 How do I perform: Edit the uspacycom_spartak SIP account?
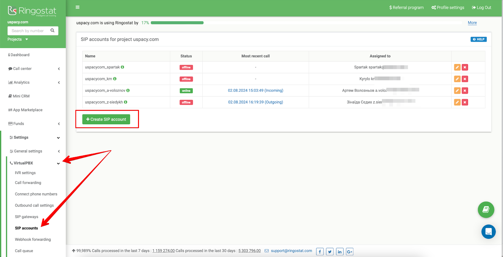[457, 67]
